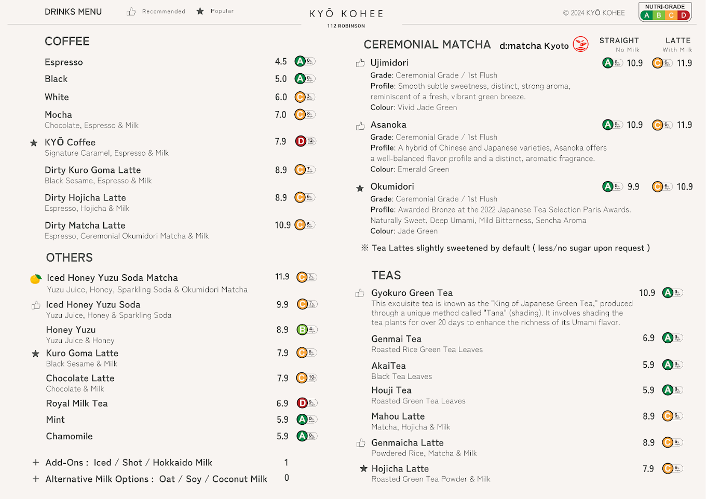
Task: Click the Nutri-Grade D badge for Royal Milk Tea
Action: pyautogui.click(x=307, y=402)
